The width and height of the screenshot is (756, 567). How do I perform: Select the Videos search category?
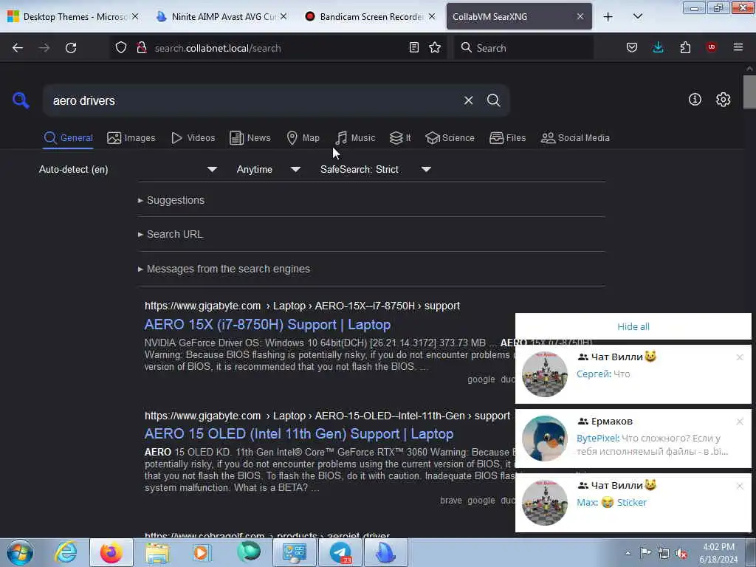(x=193, y=138)
